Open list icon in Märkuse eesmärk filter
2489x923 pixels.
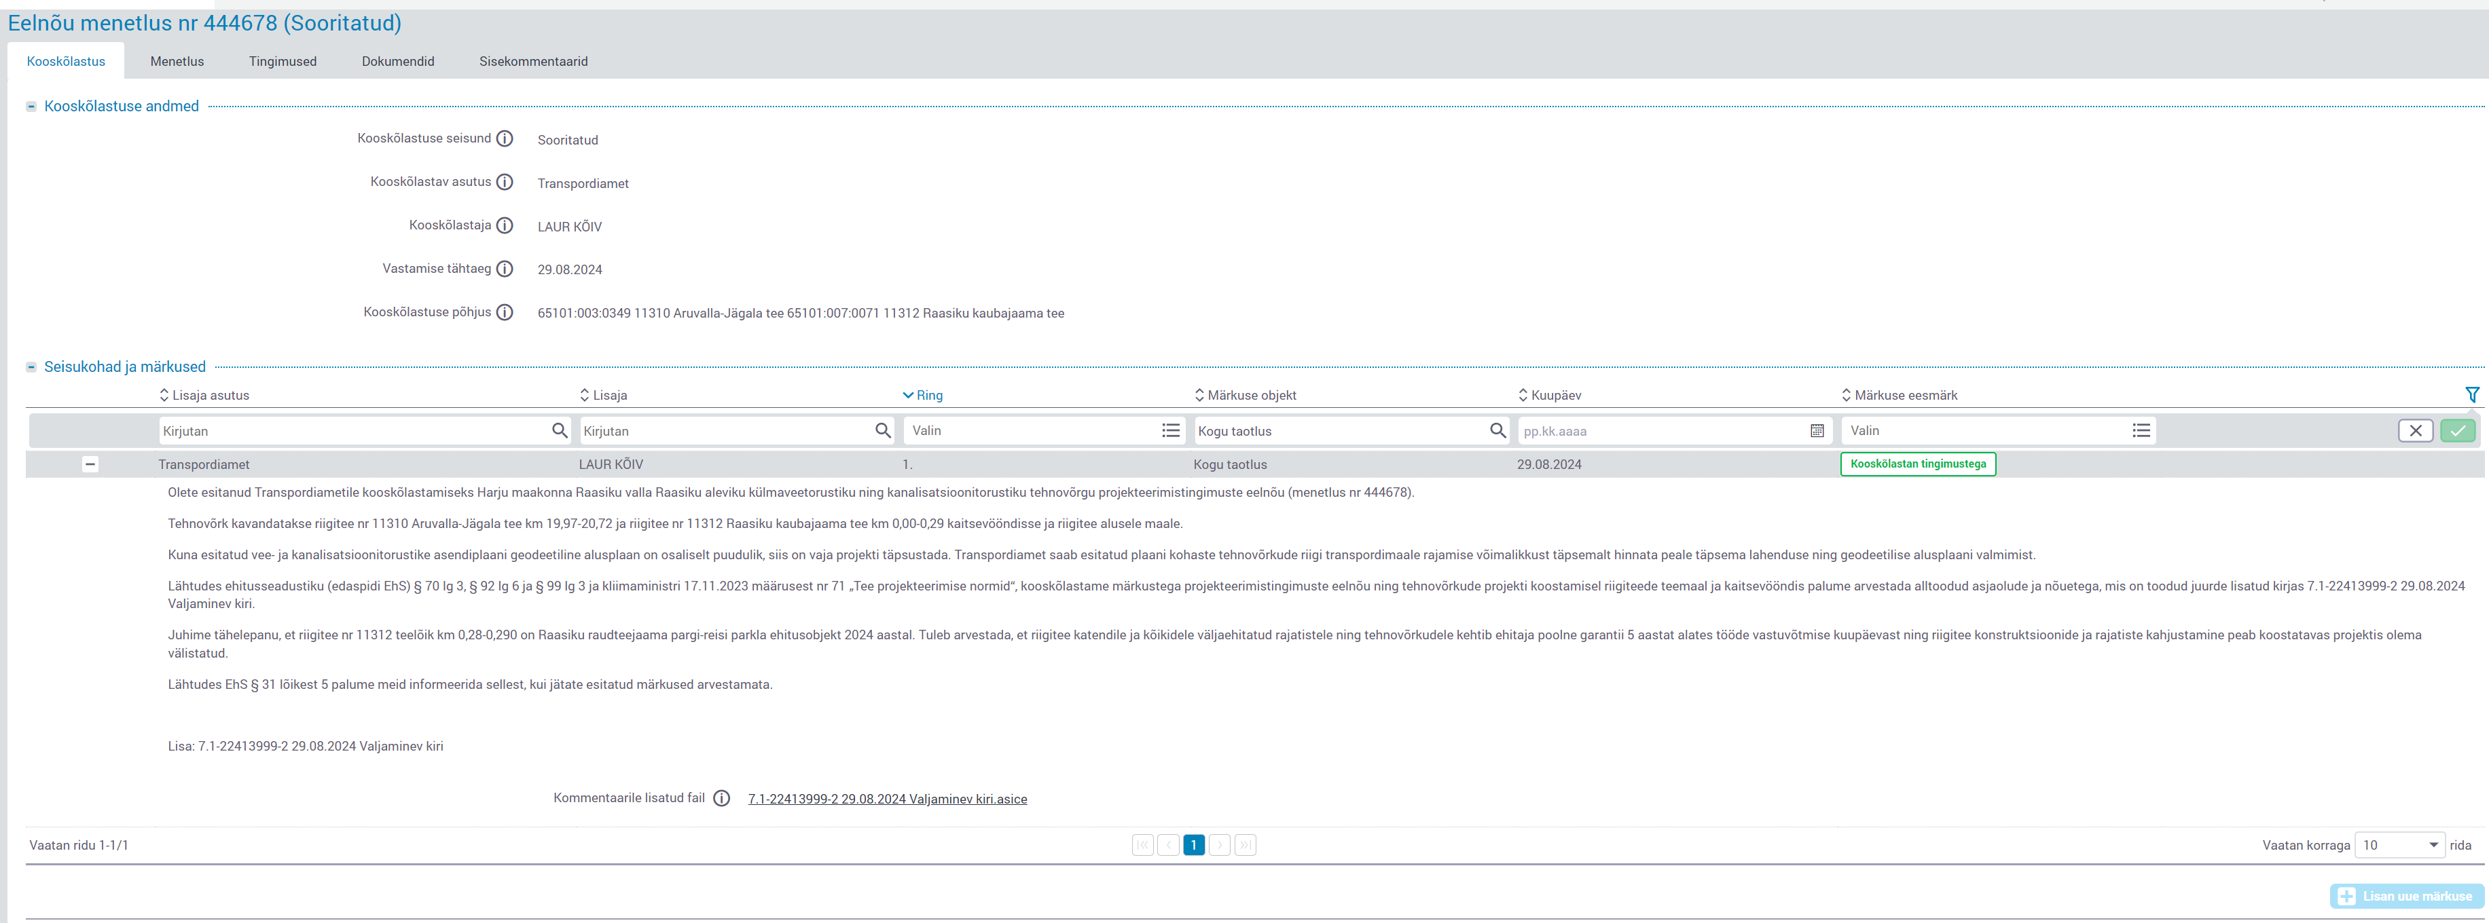tap(2141, 430)
